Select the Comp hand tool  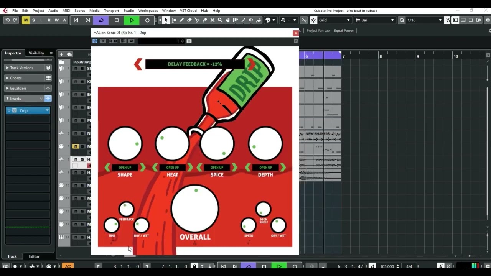(x=227, y=20)
